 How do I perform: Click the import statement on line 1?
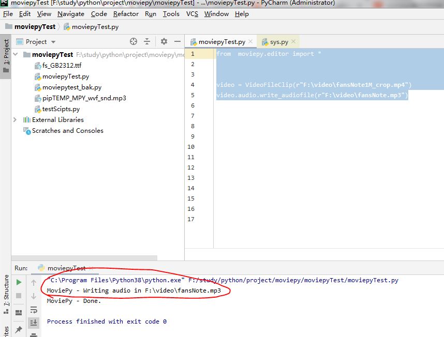click(x=269, y=54)
